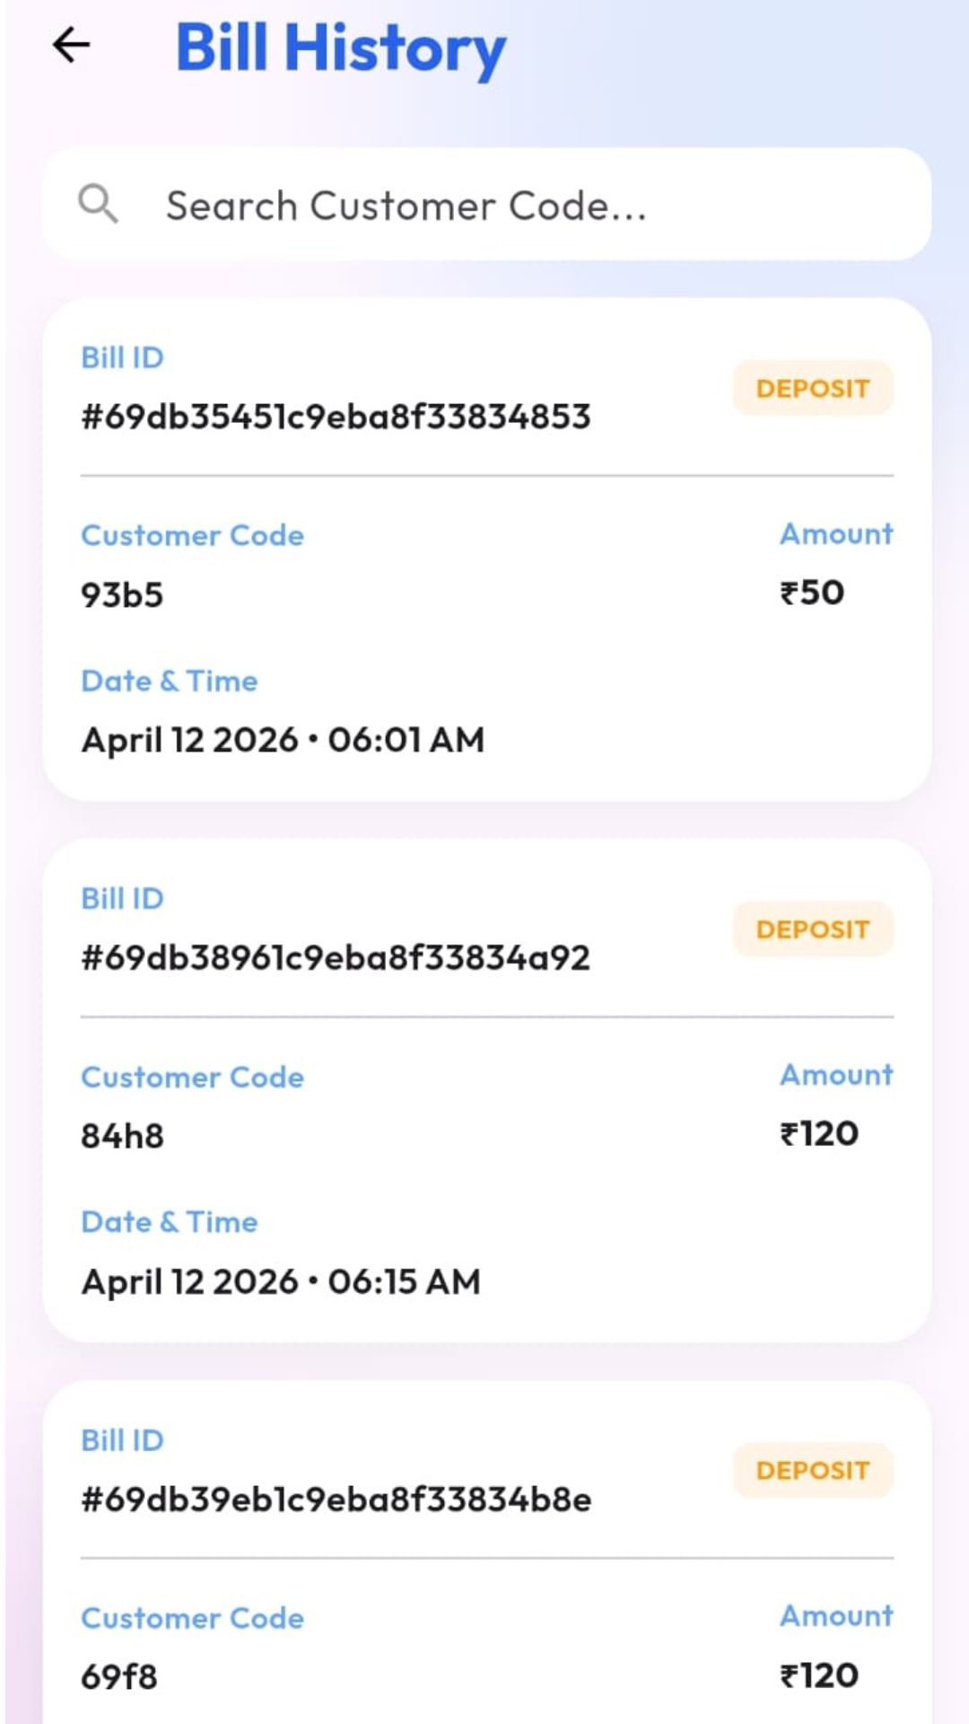Click the date April 12 2026 06:01 AM
The height and width of the screenshot is (1724, 969).
283,740
